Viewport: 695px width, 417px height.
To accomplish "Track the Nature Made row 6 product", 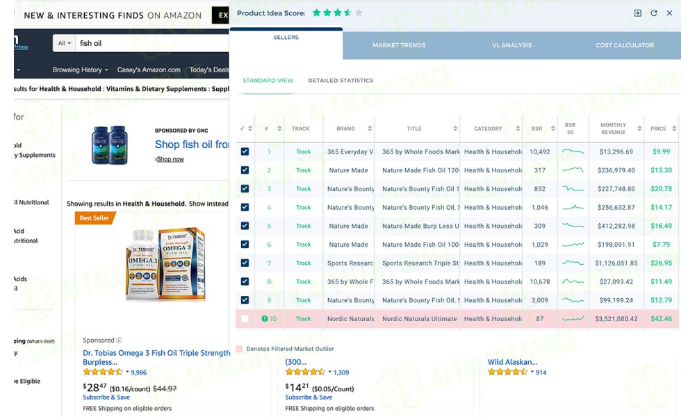I will (304, 245).
